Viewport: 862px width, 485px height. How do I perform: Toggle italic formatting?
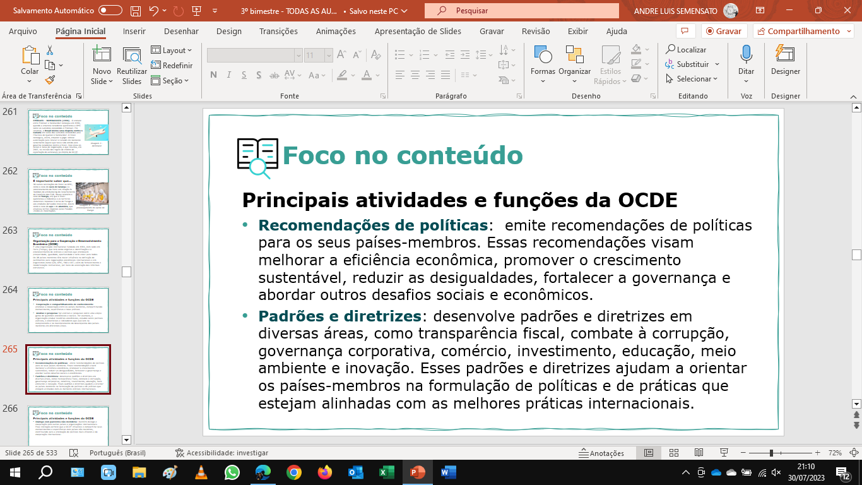pos(230,75)
